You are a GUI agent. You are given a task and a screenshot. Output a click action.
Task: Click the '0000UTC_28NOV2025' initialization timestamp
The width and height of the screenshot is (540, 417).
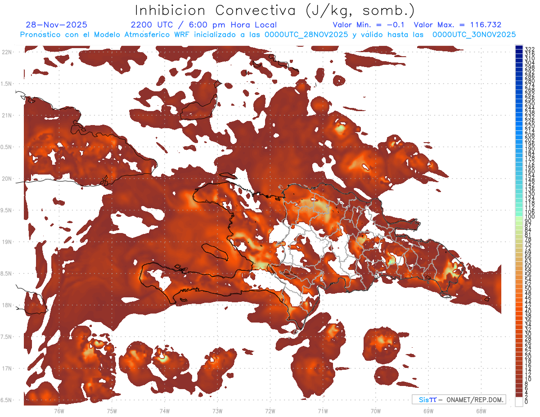tap(306, 35)
